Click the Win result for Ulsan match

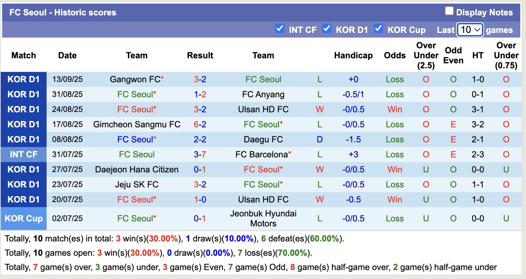(394, 109)
